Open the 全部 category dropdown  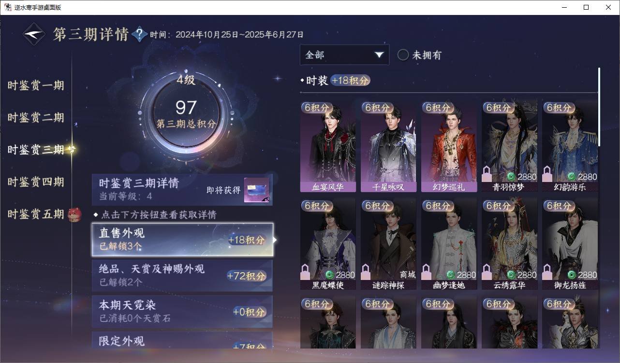(344, 55)
